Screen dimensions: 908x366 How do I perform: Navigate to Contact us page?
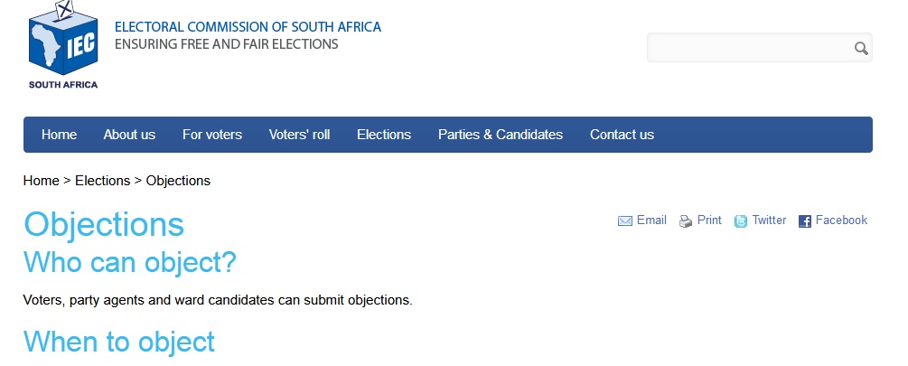point(622,135)
